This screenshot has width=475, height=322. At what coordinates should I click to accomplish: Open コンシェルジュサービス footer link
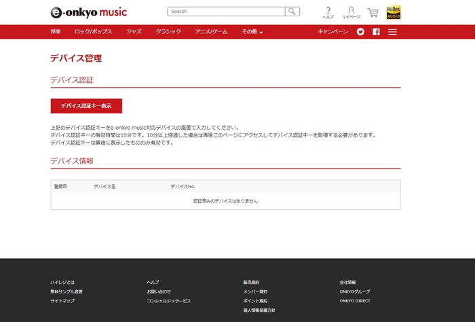(169, 301)
